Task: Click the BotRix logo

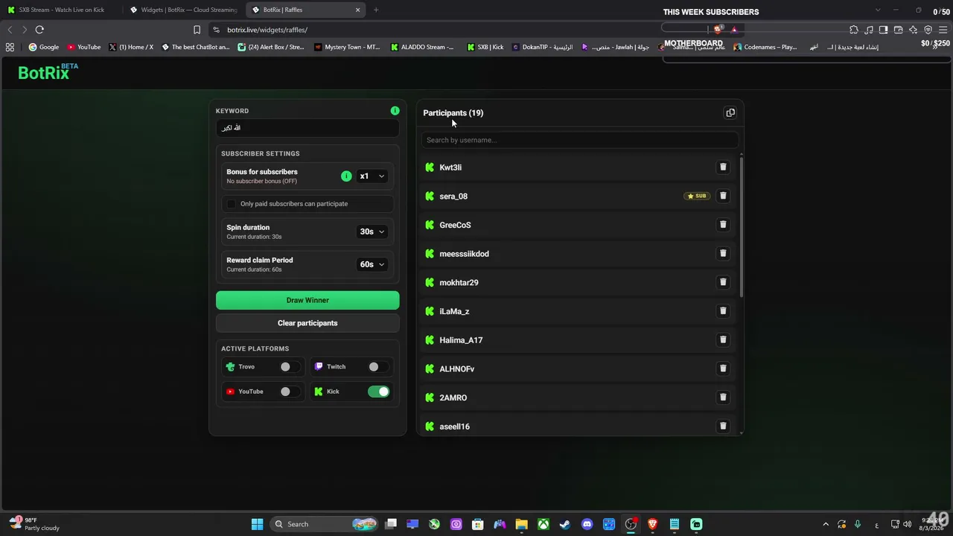Action: (48, 71)
